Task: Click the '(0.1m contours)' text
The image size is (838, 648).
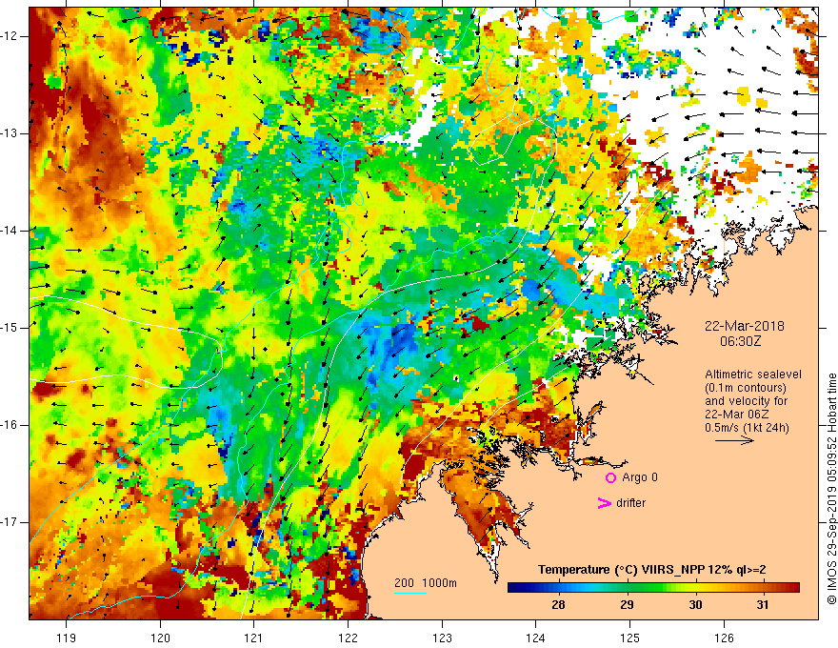Action: click(746, 388)
